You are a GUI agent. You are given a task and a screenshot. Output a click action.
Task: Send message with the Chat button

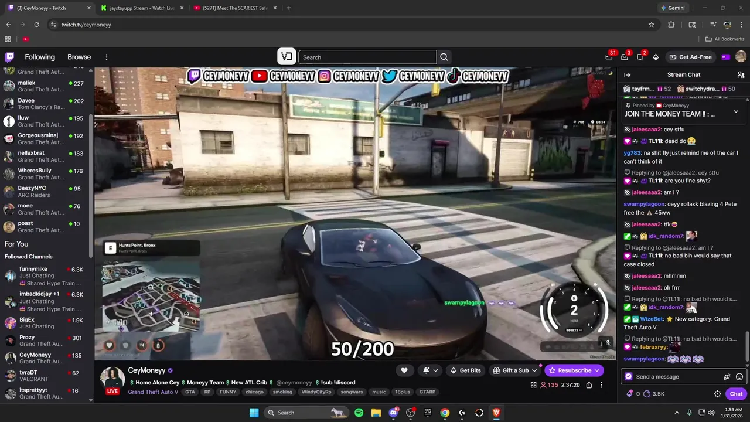(736, 394)
